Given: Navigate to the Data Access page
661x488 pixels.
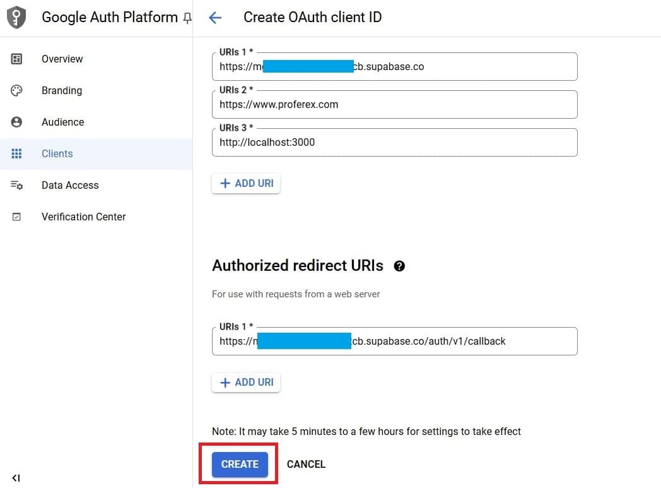Looking at the screenshot, I should (x=70, y=185).
